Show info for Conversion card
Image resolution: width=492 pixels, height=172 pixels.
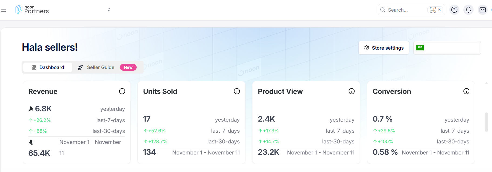point(466,91)
